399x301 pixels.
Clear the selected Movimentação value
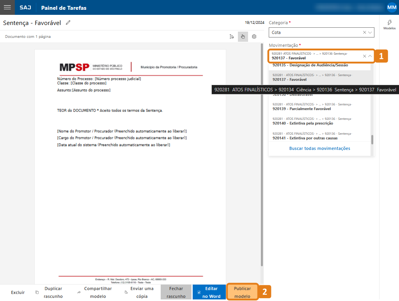364,56
